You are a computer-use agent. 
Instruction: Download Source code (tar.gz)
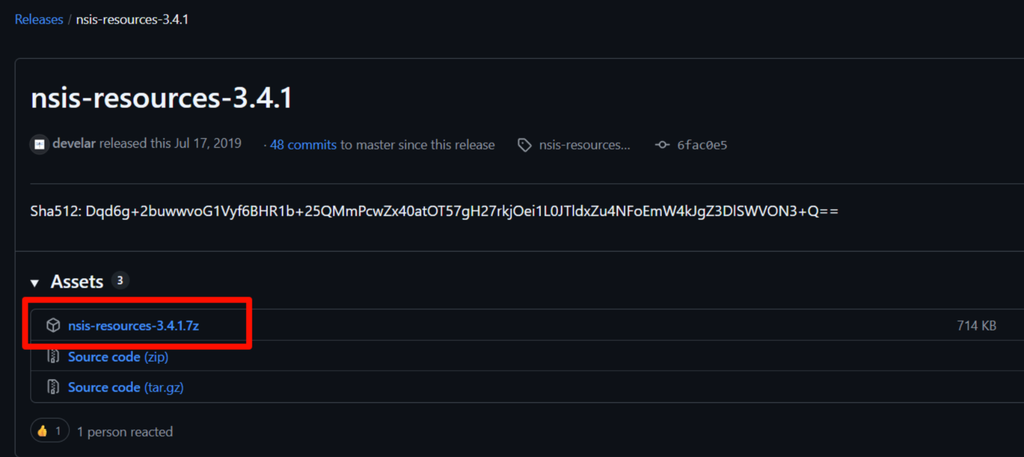(x=125, y=387)
